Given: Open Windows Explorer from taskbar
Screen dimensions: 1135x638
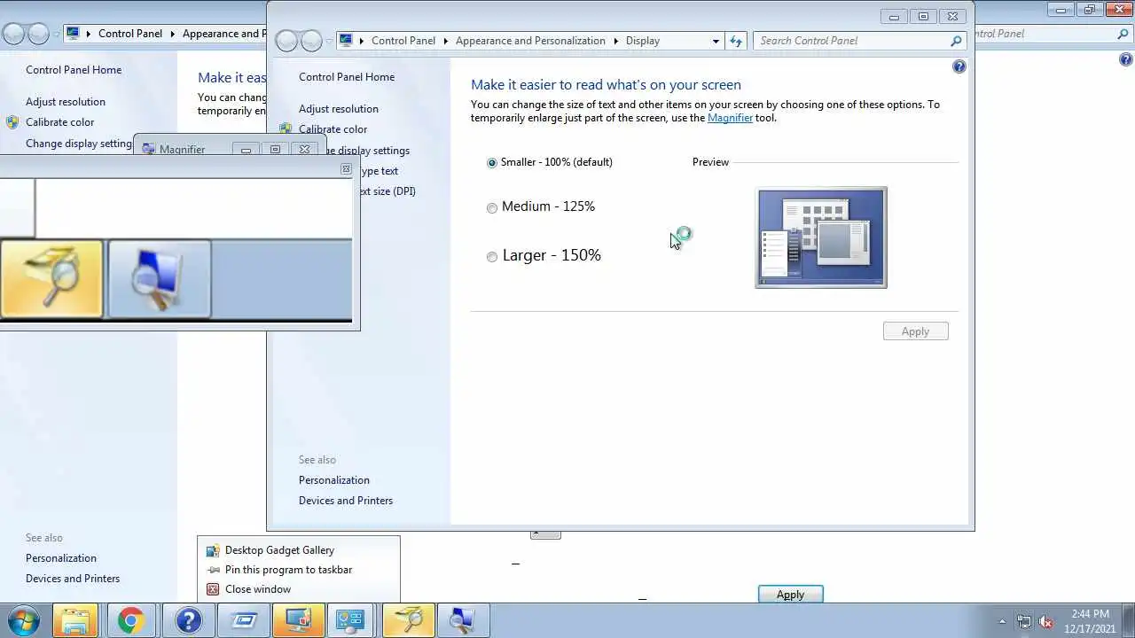Looking at the screenshot, I should coord(75,620).
